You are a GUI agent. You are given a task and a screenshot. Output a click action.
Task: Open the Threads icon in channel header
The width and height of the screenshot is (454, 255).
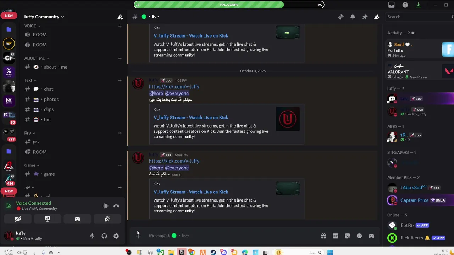[340, 17]
